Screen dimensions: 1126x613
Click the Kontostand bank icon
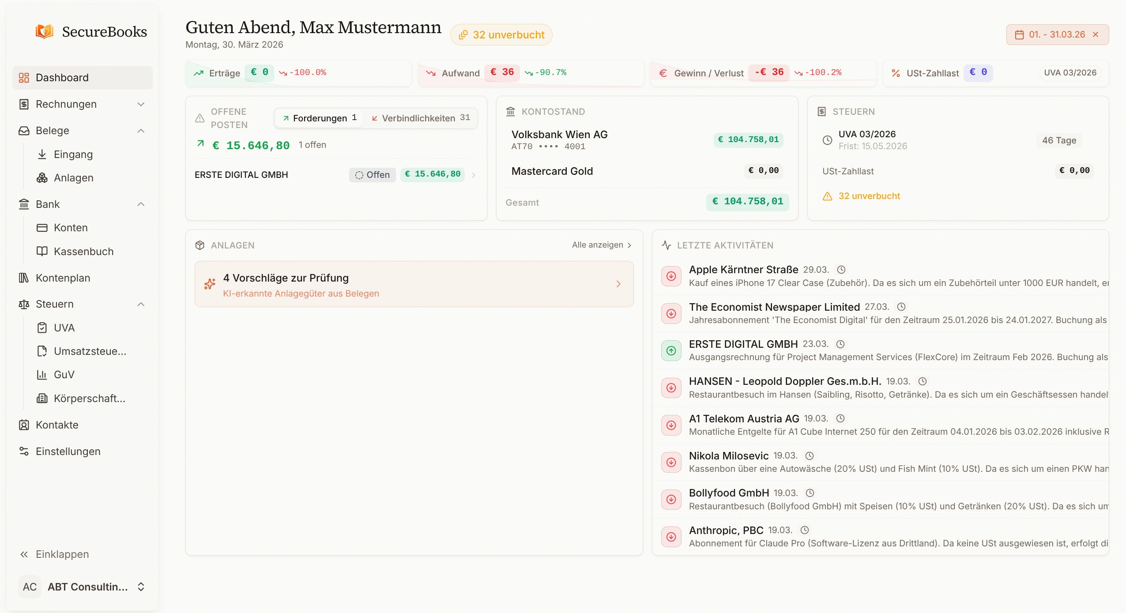coord(511,112)
